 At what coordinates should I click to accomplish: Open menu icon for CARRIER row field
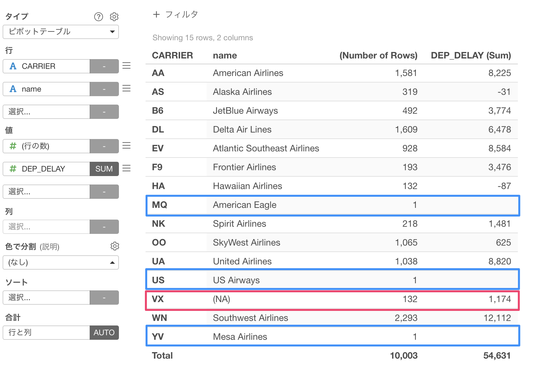pos(126,66)
